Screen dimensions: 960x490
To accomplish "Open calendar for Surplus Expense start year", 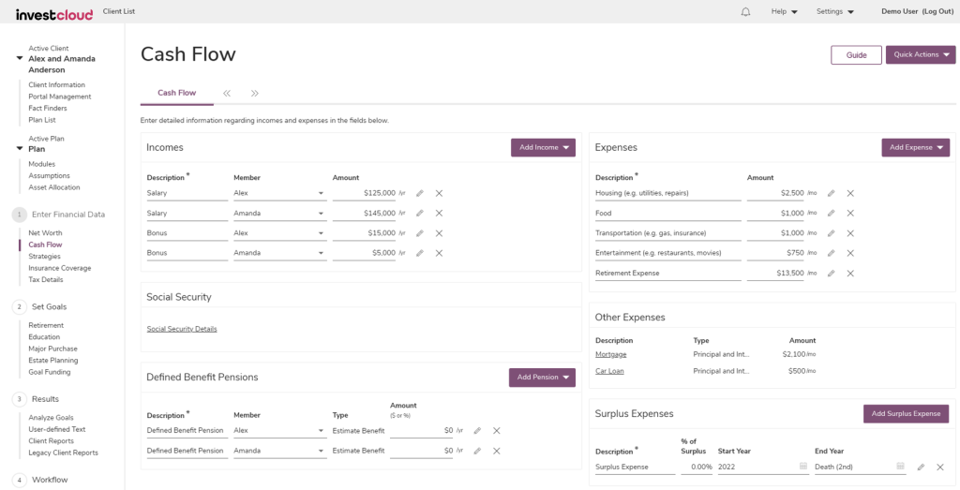I will point(802,467).
